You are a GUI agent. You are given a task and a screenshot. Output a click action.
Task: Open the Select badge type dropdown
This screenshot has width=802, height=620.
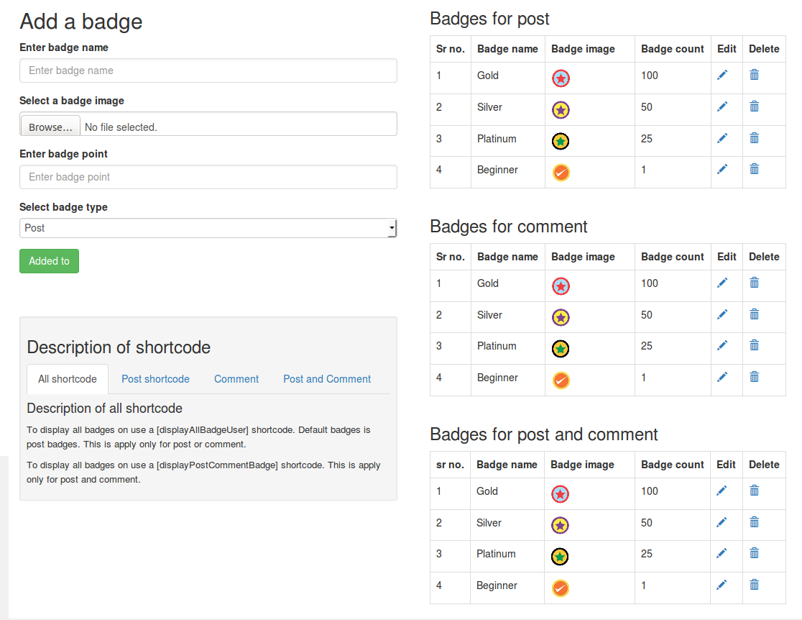coord(208,228)
